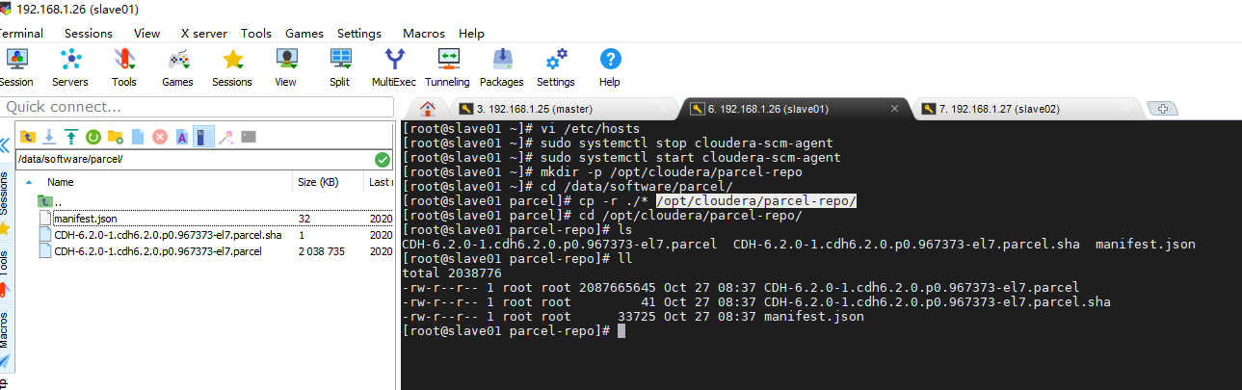Open the Macros menu
Screen dimensions: 1242x390
[x=424, y=33]
